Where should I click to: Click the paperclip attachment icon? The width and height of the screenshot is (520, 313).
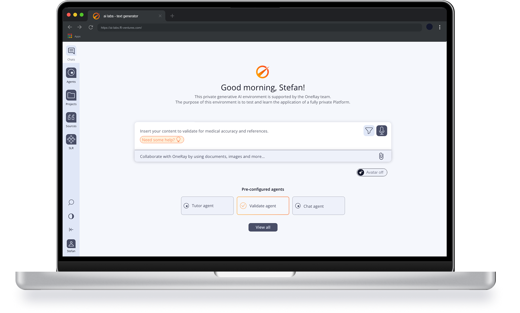[x=381, y=156]
